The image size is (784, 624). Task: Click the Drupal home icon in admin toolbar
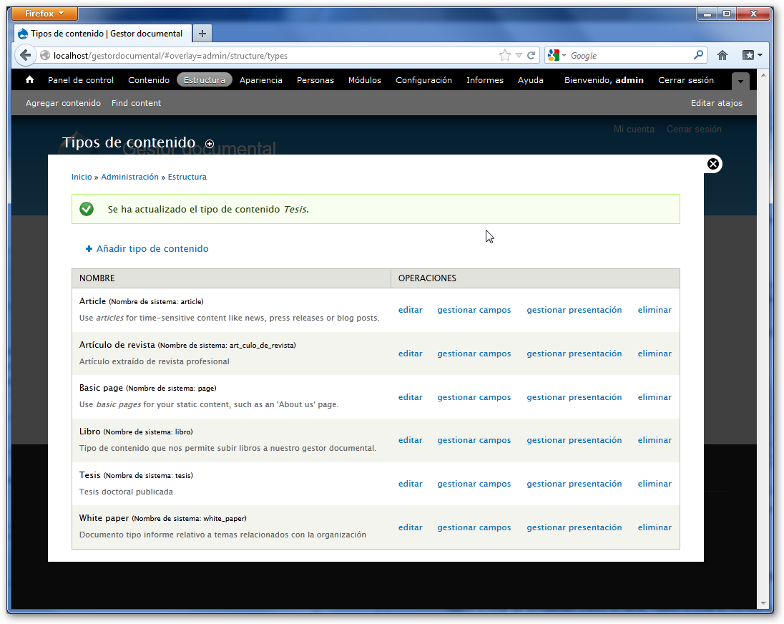pos(29,80)
